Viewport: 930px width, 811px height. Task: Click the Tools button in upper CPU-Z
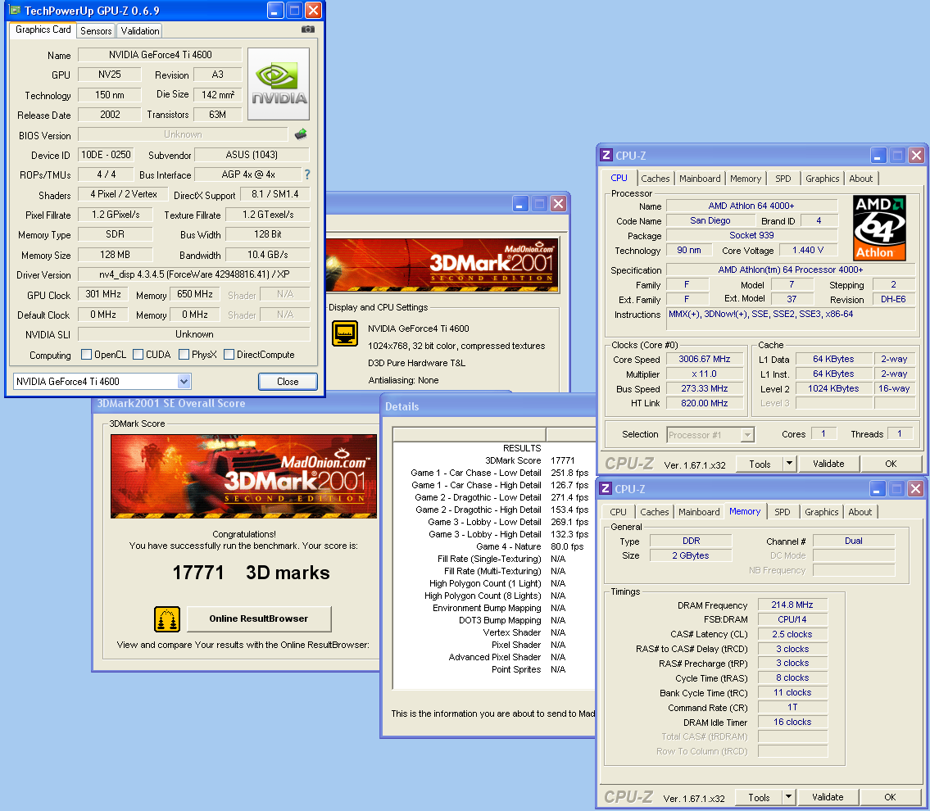[x=760, y=464]
